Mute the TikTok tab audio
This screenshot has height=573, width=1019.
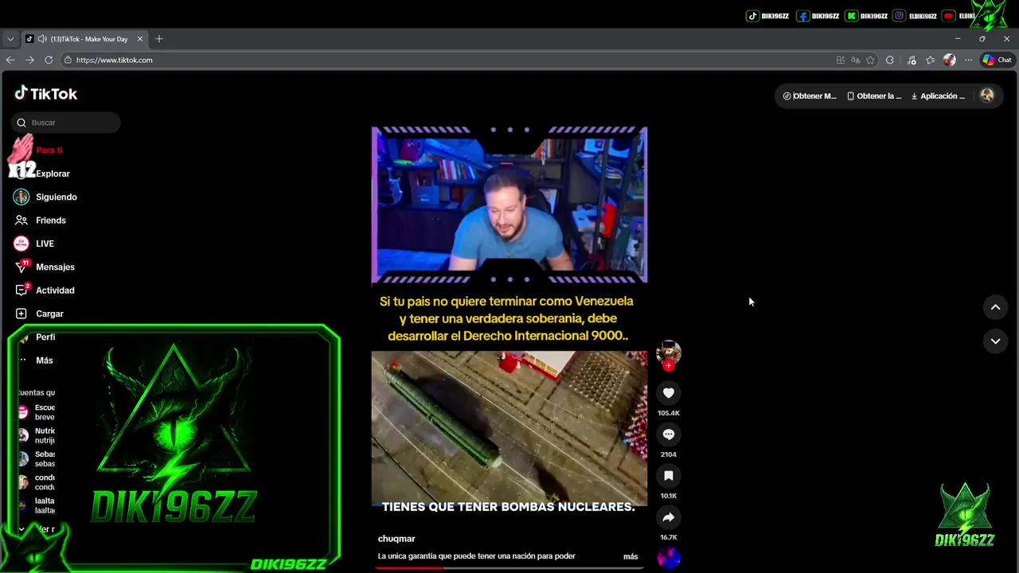click(x=41, y=39)
